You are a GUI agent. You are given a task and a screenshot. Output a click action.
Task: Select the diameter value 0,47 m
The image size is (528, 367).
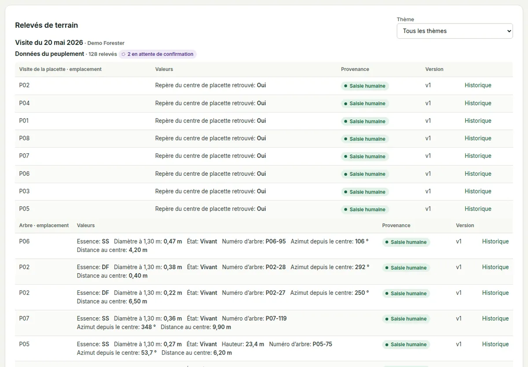point(173,241)
